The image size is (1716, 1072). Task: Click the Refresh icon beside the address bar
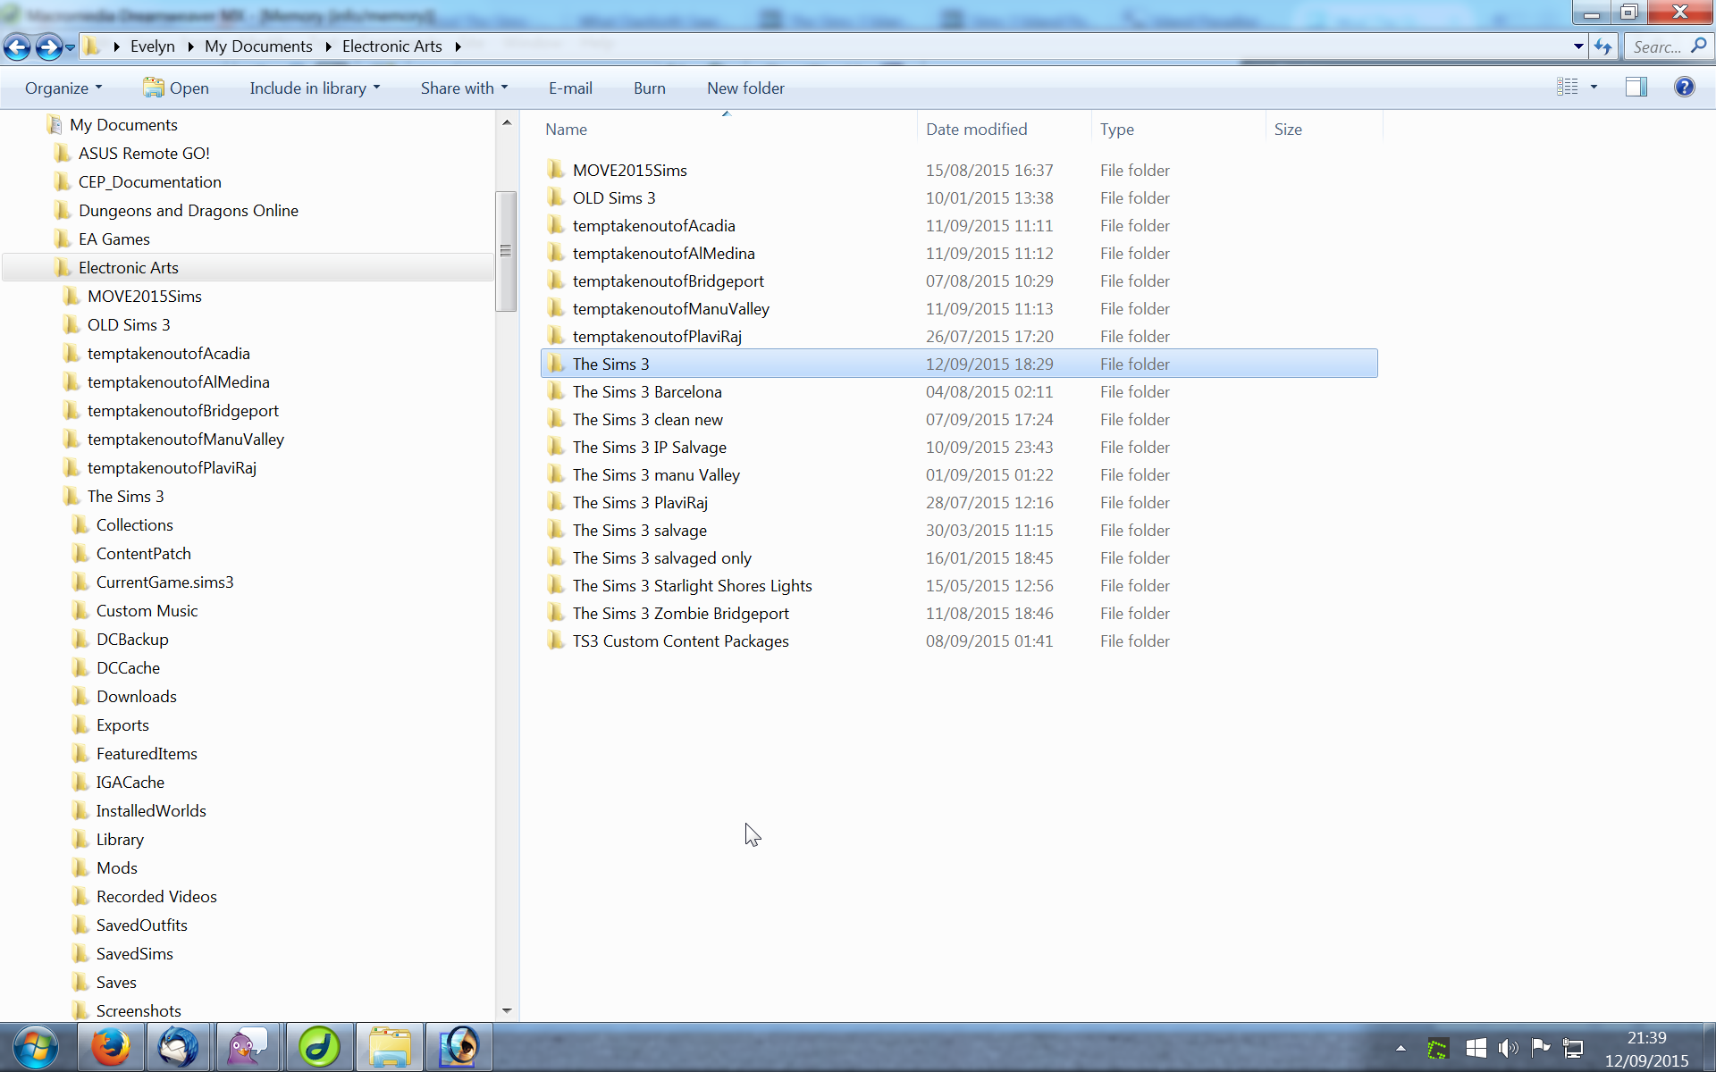tap(1603, 46)
